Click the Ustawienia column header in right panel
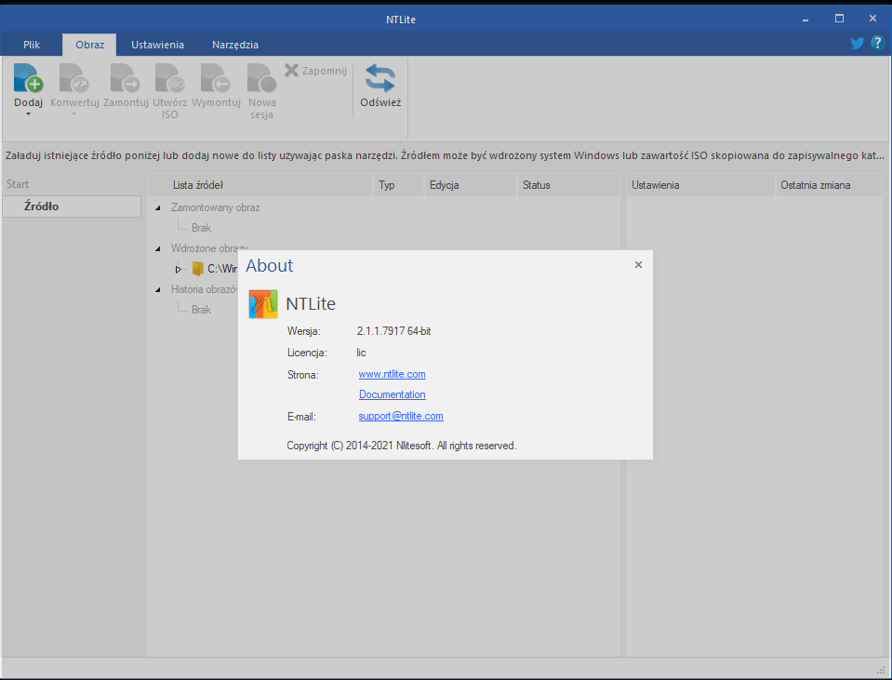This screenshot has height=680, width=892. click(701, 185)
